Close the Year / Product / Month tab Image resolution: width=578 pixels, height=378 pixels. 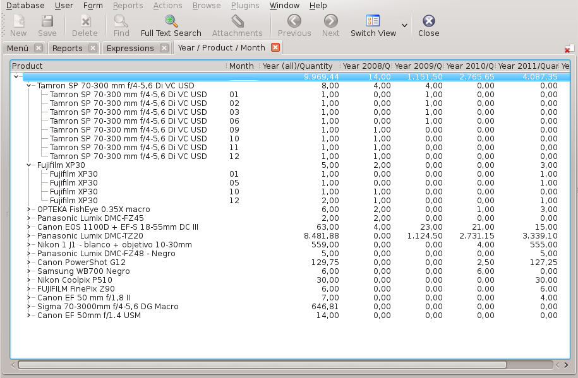coord(275,47)
